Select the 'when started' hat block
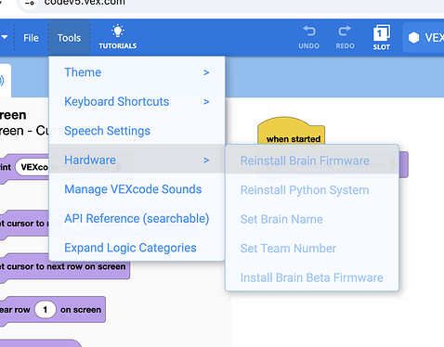Image resolution: width=444 pixels, height=347 pixels. (291, 131)
